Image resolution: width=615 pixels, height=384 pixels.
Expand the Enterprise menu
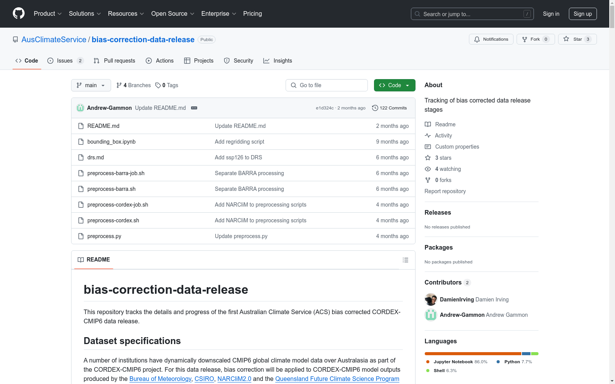point(219,14)
